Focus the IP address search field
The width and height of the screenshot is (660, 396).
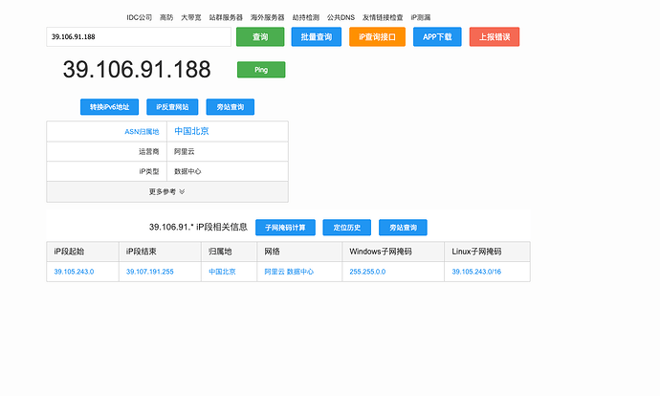coord(139,37)
